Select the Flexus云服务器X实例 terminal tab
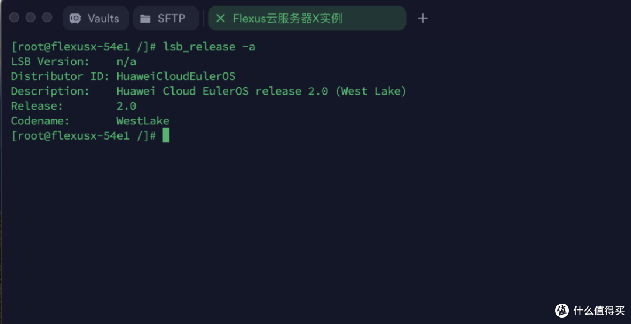Image resolution: width=631 pixels, height=324 pixels. 287,19
